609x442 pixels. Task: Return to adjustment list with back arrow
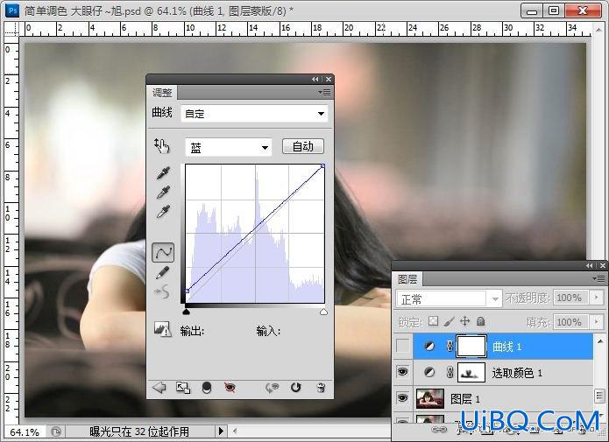pyautogui.click(x=159, y=387)
